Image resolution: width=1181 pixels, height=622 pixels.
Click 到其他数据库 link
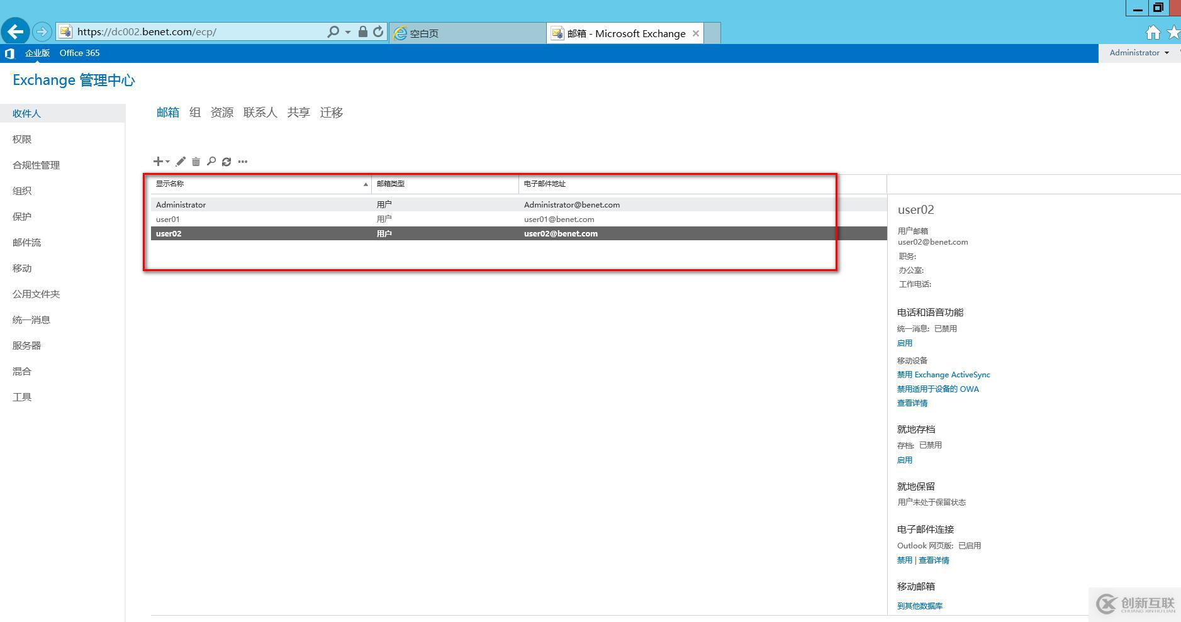tap(920, 606)
